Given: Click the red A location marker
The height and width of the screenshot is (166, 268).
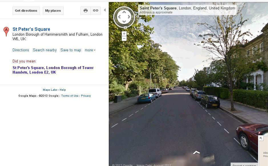Looking at the screenshot, I should point(6,31).
